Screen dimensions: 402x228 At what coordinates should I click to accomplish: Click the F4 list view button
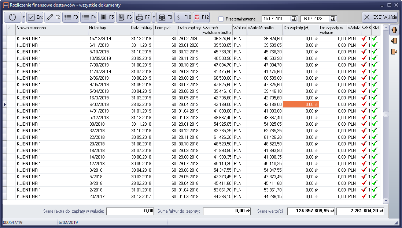pyautogui.click(x=89, y=17)
